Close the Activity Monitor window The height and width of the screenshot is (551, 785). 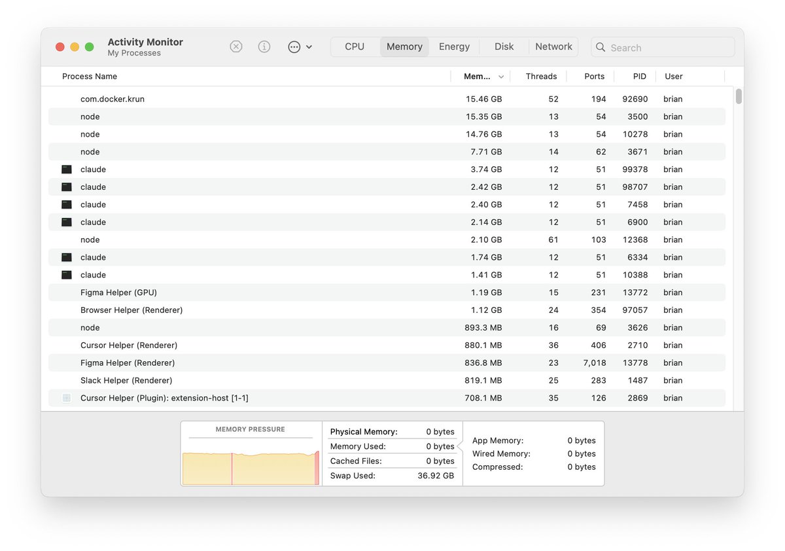coord(60,47)
